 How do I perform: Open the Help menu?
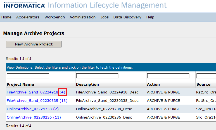point(150,17)
